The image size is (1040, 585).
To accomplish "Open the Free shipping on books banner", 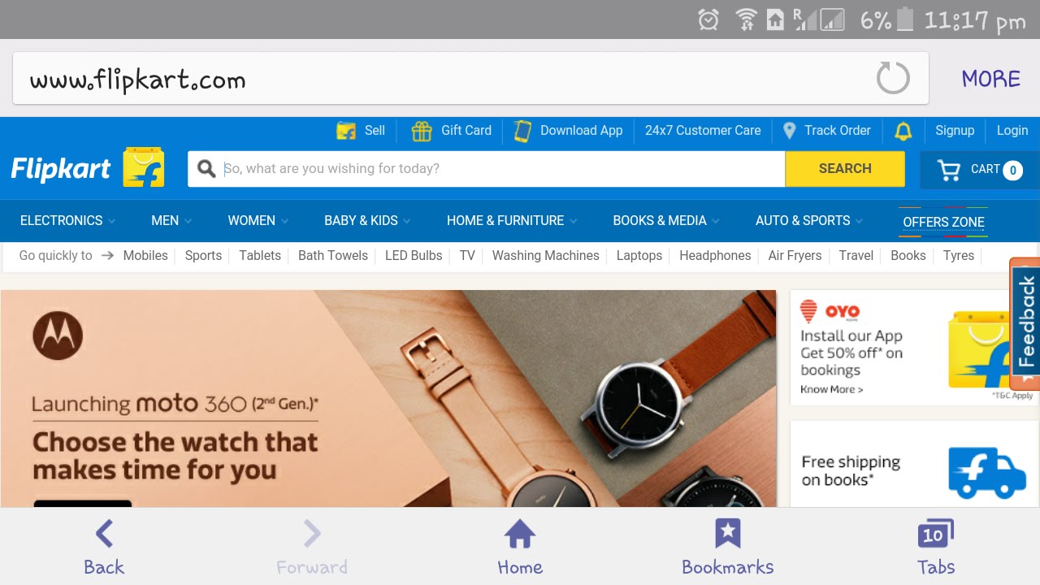I will [x=915, y=464].
